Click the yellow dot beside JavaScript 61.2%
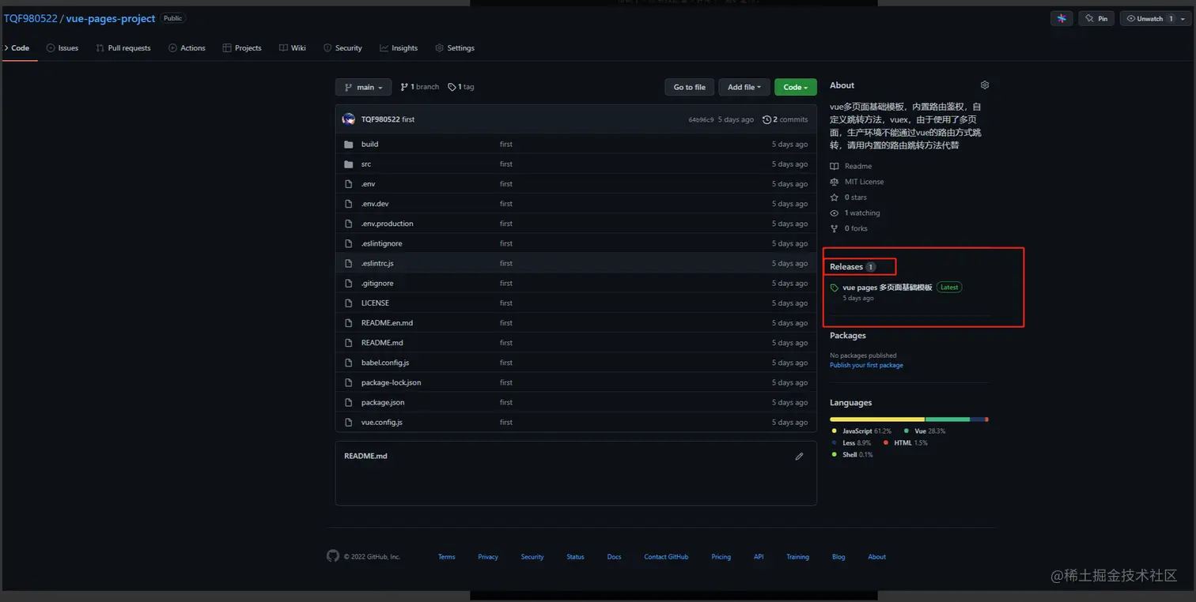Viewport: 1196px width, 602px height. click(x=834, y=431)
